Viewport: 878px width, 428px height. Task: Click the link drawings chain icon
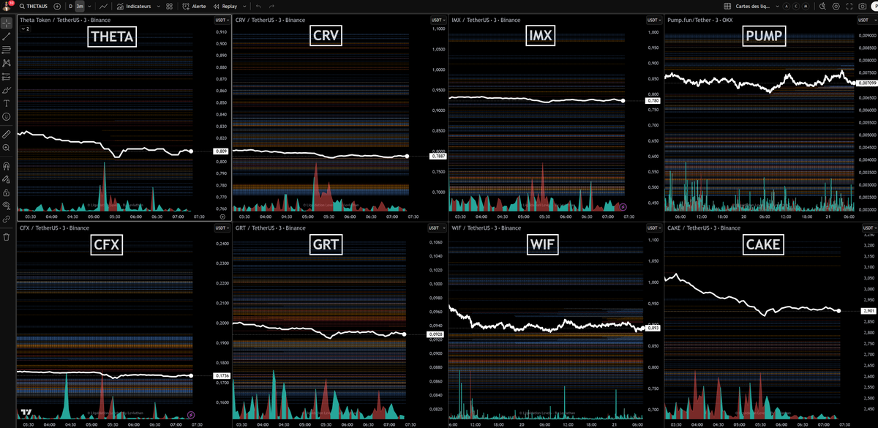pyautogui.click(x=6, y=219)
